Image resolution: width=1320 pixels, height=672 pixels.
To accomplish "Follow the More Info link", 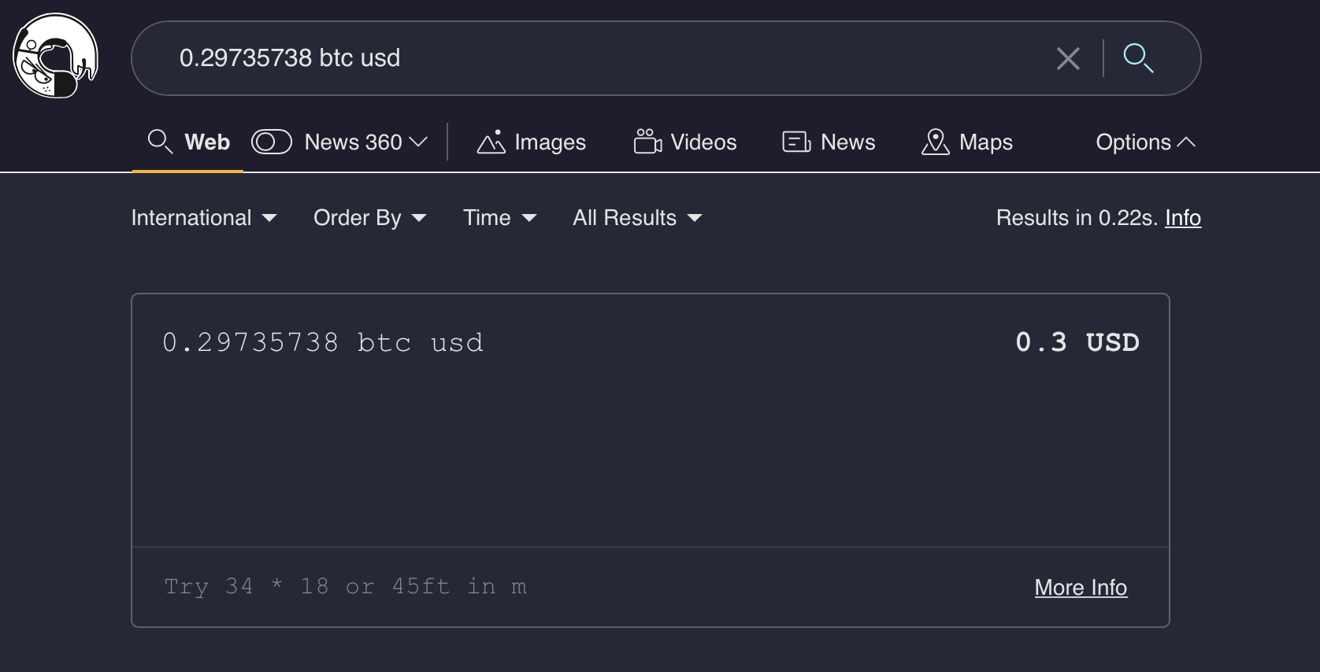I will click(x=1081, y=587).
